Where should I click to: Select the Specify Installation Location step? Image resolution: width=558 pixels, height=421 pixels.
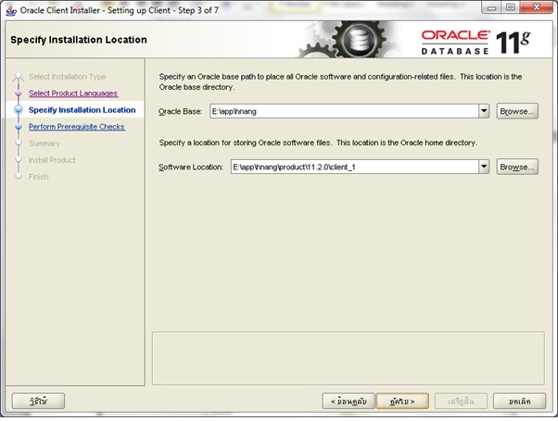(82, 110)
